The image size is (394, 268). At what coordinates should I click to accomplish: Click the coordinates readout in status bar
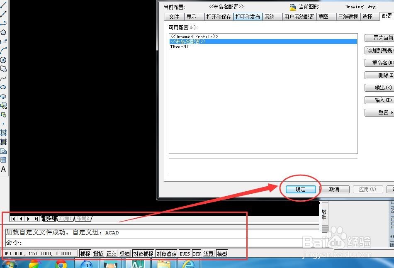tap(39, 253)
